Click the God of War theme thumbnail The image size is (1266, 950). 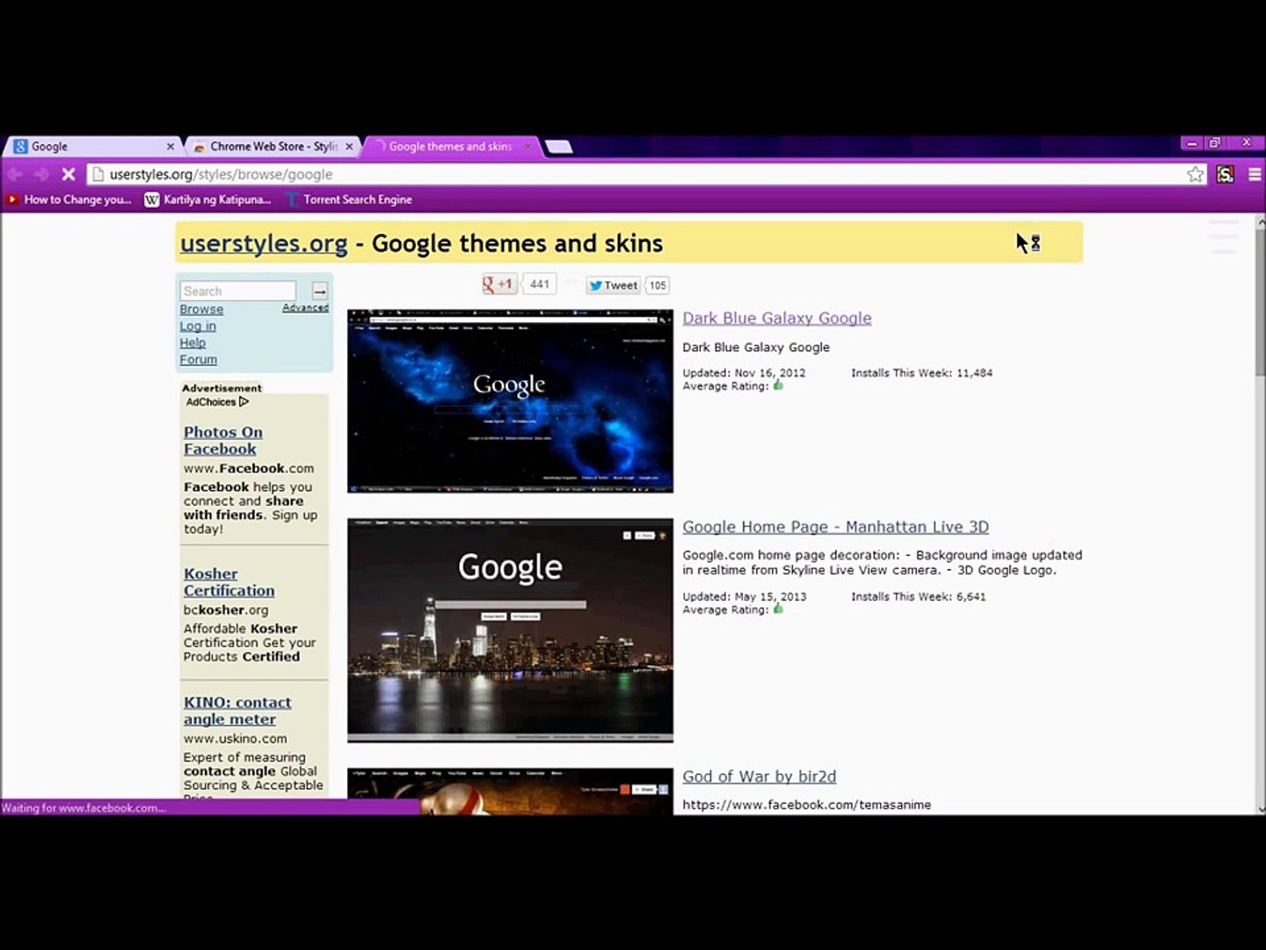coord(510,791)
